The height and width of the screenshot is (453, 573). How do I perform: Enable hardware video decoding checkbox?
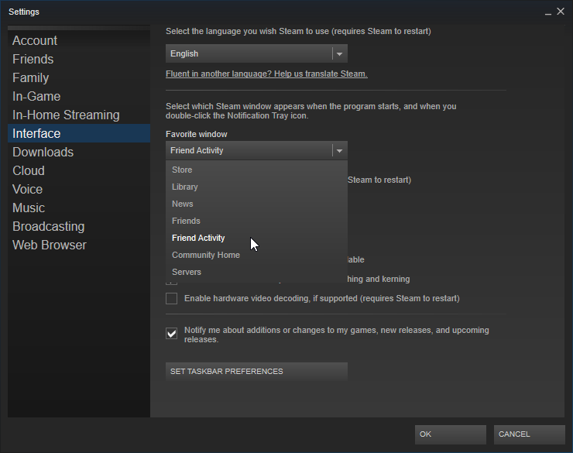[171, 298]
